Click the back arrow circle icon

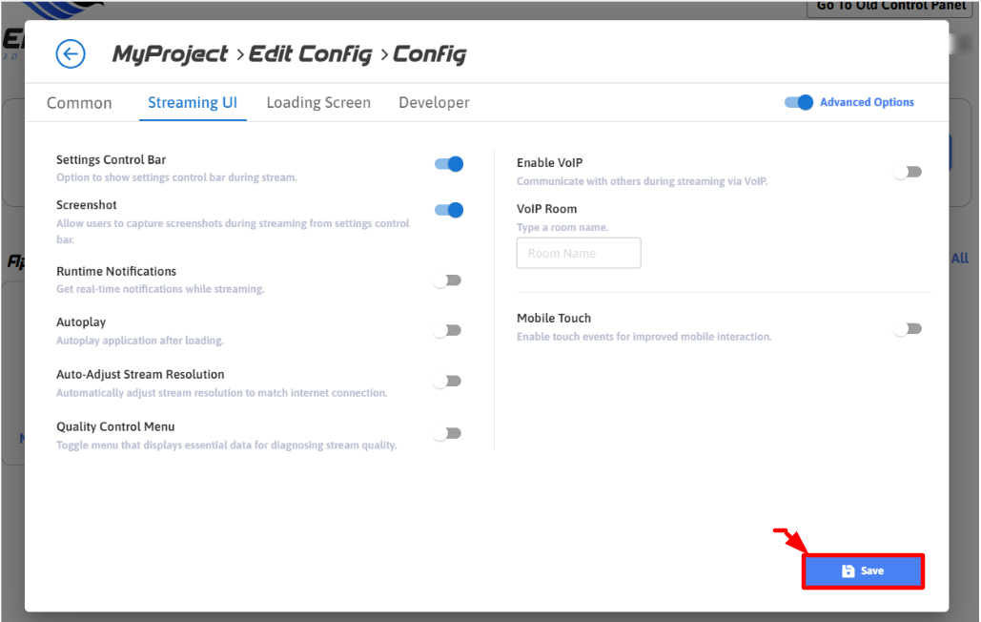click(x=71, y=53)
